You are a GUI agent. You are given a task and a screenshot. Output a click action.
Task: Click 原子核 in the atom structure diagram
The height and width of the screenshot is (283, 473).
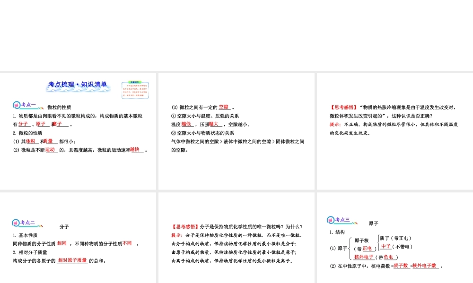tap(361, 241)
